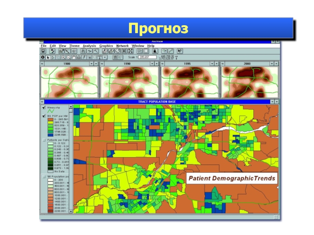Click the yellow 296.716 legend swatch

(50, 122)
